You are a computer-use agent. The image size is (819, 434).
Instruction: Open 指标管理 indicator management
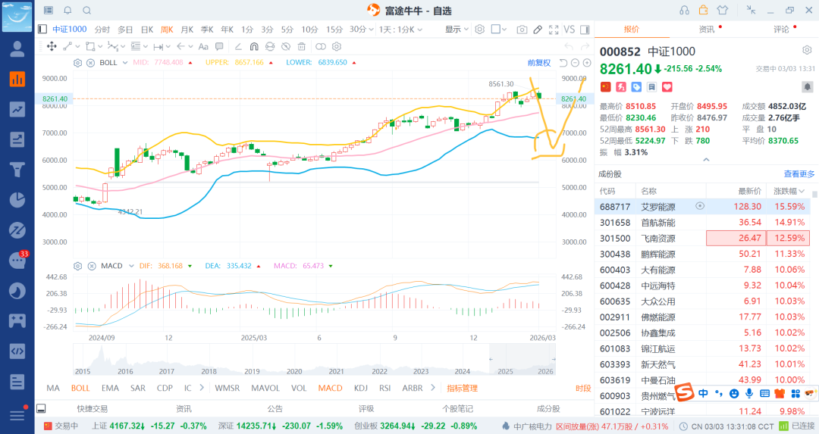point(462,388)
